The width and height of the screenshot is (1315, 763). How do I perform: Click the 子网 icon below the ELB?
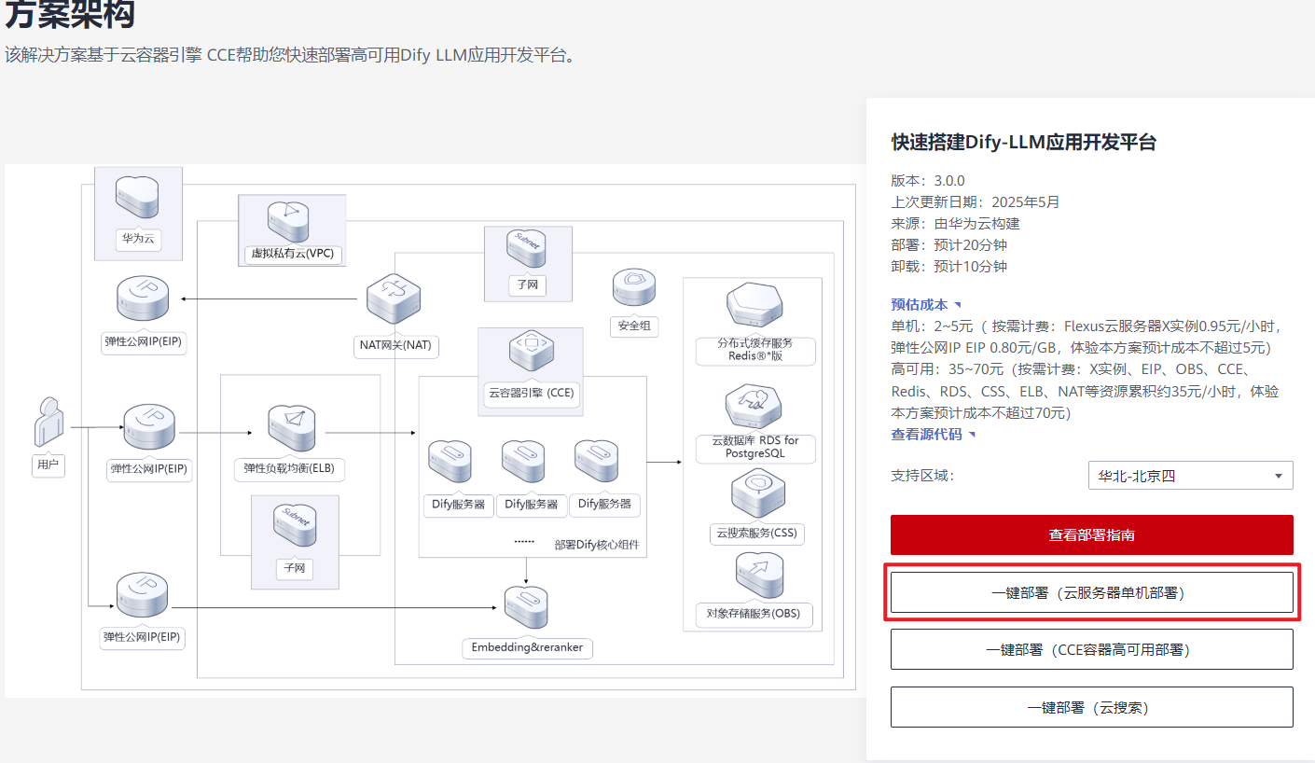pos(295,527)
